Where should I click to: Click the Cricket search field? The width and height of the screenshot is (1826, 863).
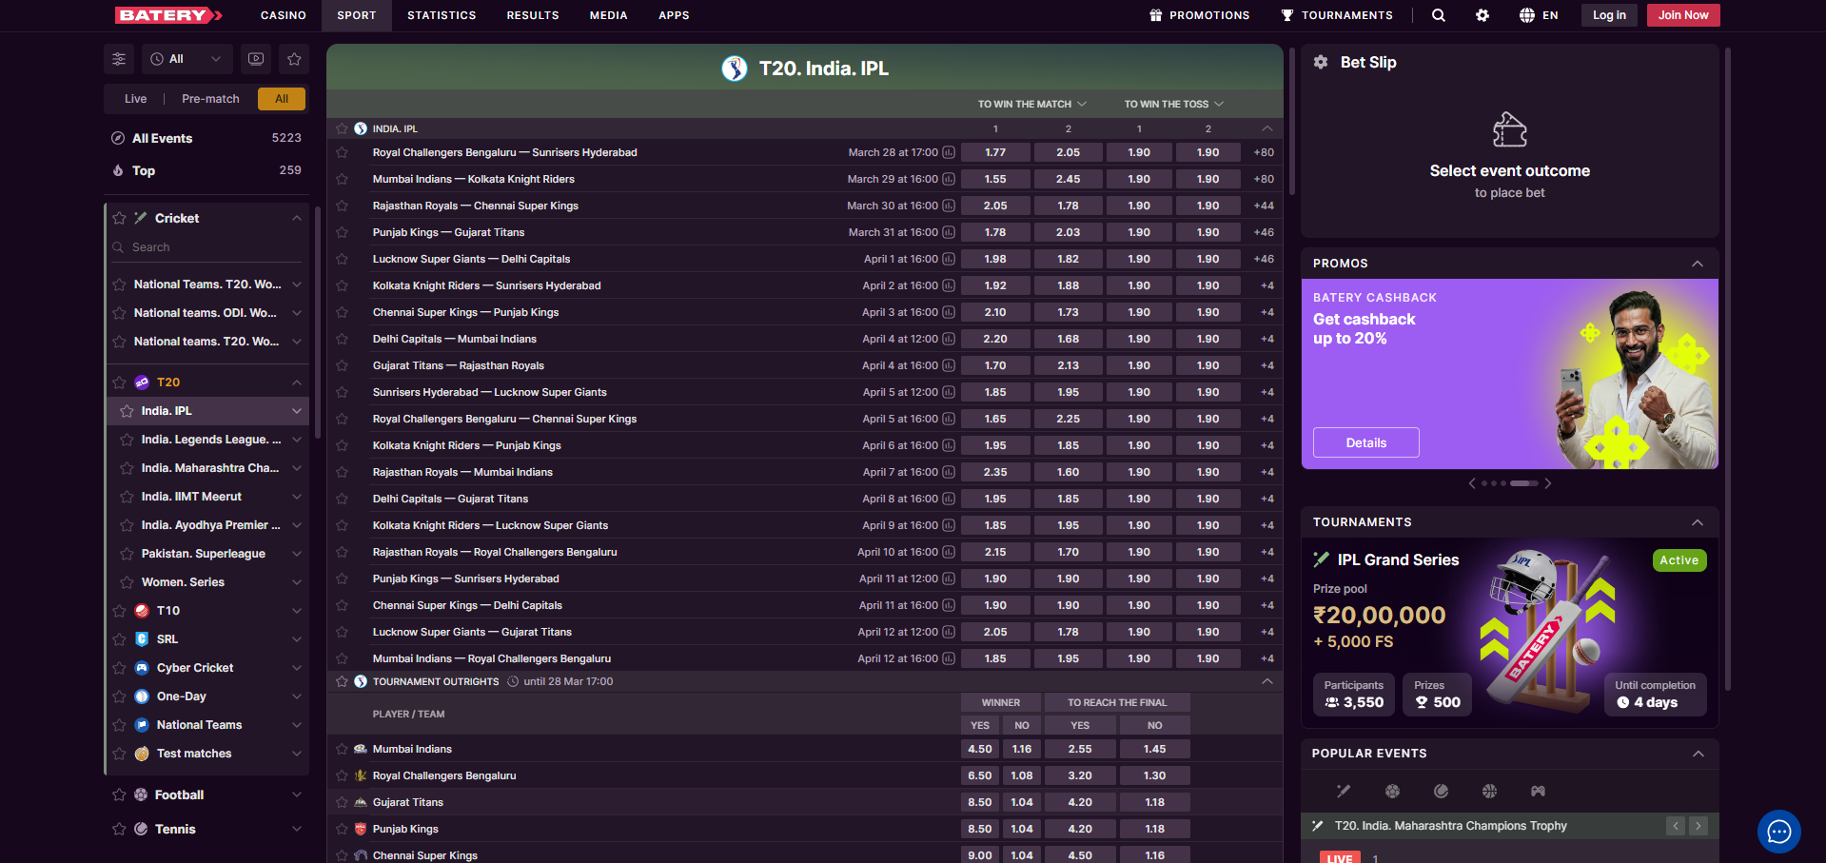tap(209, 247)
